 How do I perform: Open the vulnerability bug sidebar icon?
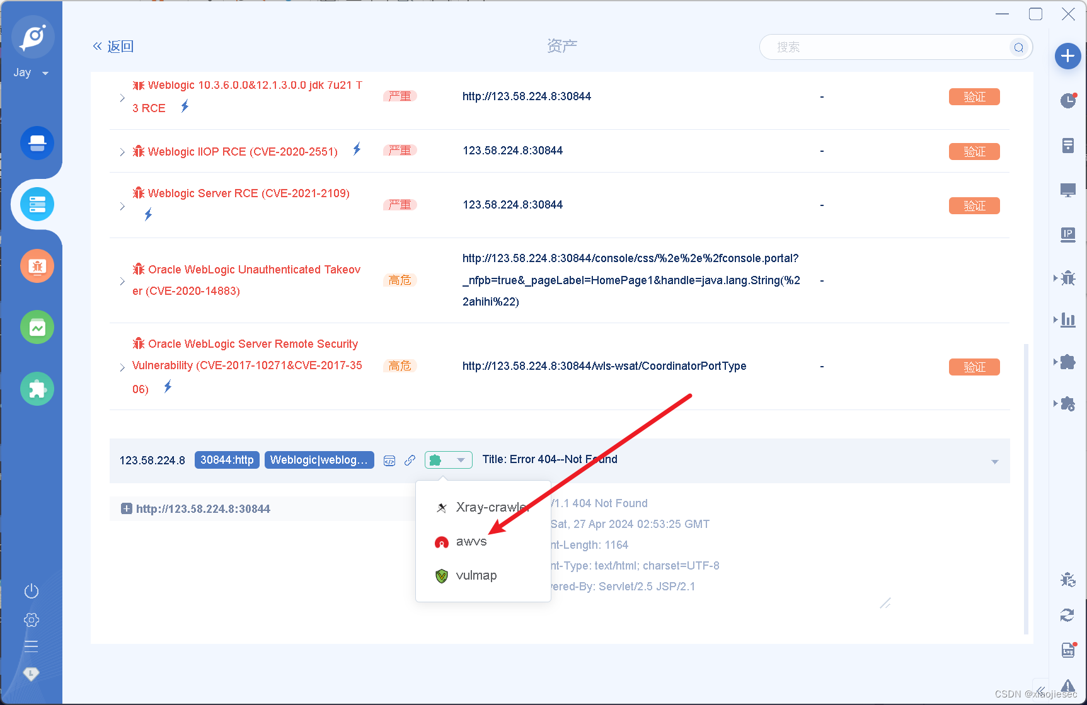pyautogui.click(x=37, y=266)
